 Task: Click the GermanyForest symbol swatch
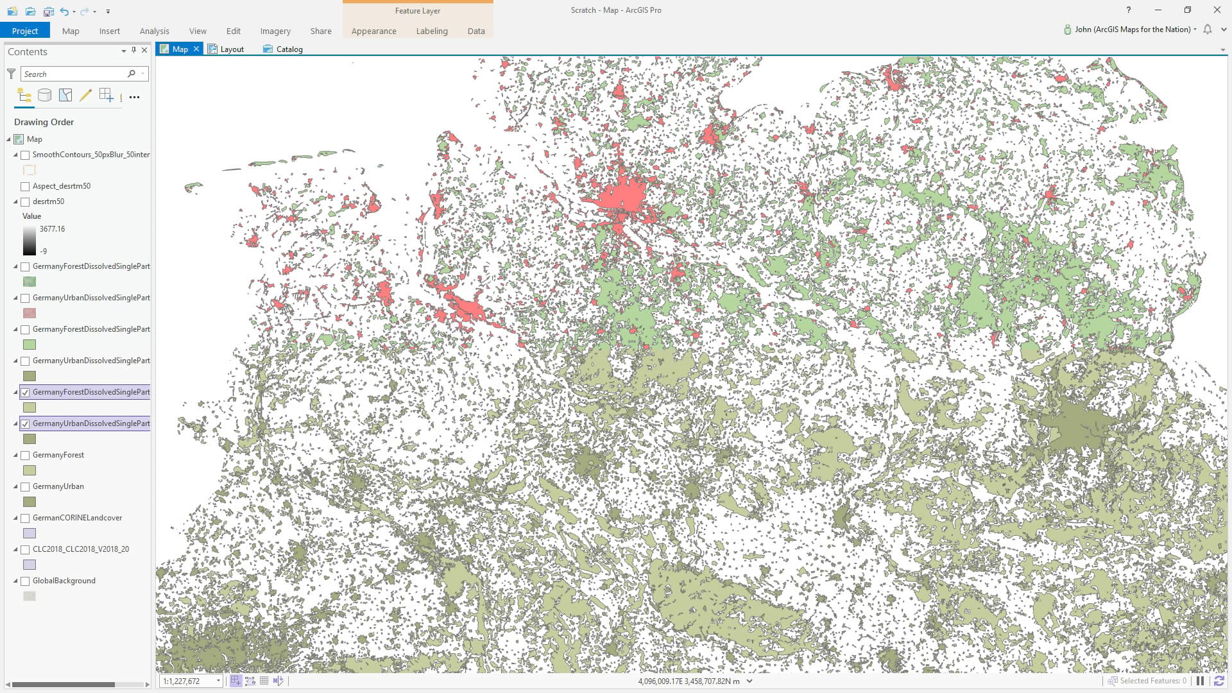pos(30,470)
